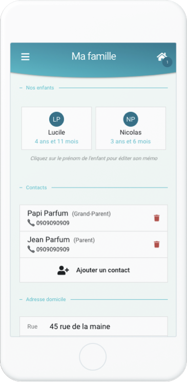Click Ajouter un contact button
The width and height of the screenshot is (187, 382).
click(94, 270)
